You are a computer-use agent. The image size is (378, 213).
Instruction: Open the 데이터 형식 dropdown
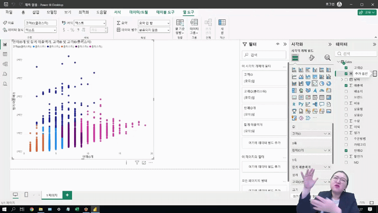[x=40, y=30]
